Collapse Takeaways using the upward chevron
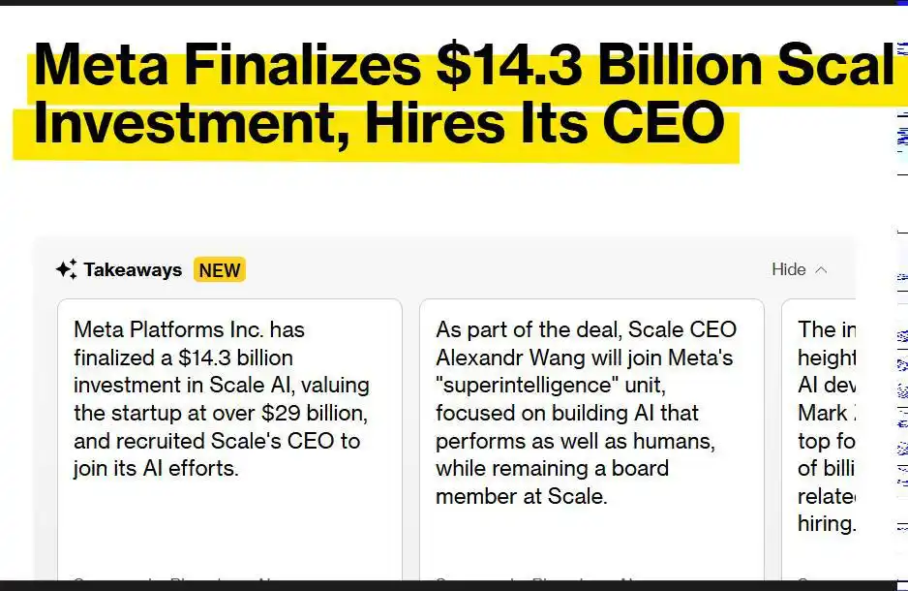This screenshot has height=591, width=908. click(x=821, y=270)
